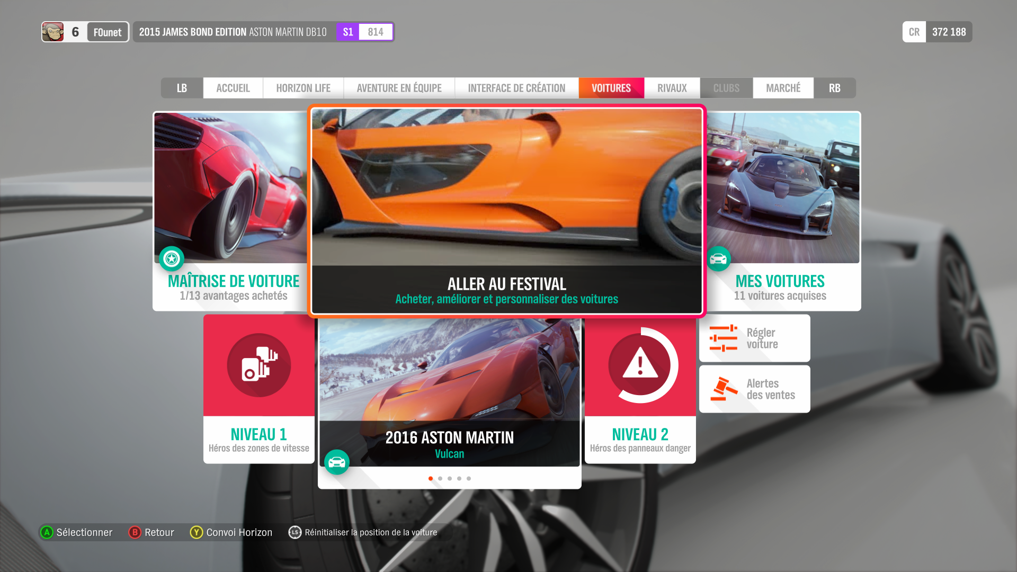The height and width of the screenshot is (572, 1017).
Task: Switch to the RIVAUX tab
Action: (672, 88)
